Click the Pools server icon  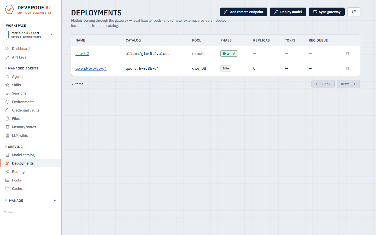tap(7, 180)
